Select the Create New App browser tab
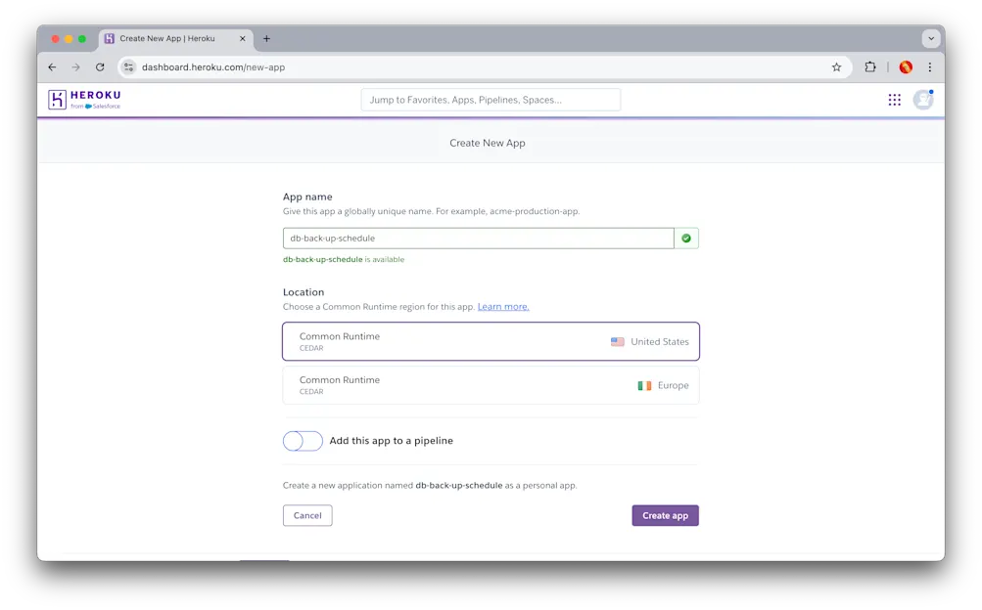Screen dimensions: 982x610 [171, 39]
